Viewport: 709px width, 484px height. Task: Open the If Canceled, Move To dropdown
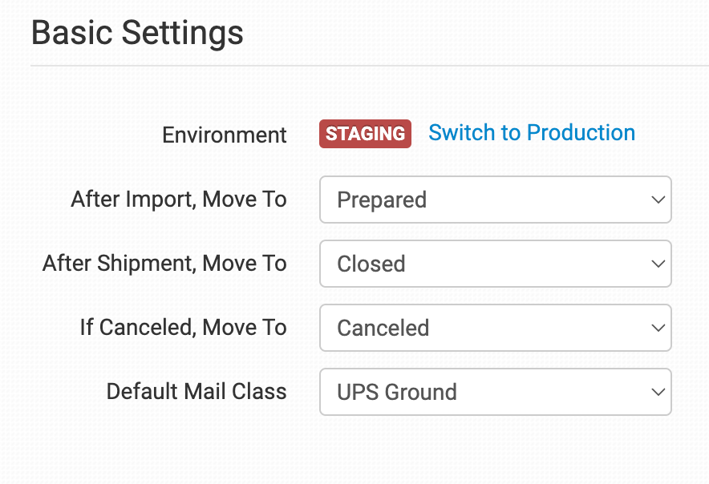(x=495, y=328)
